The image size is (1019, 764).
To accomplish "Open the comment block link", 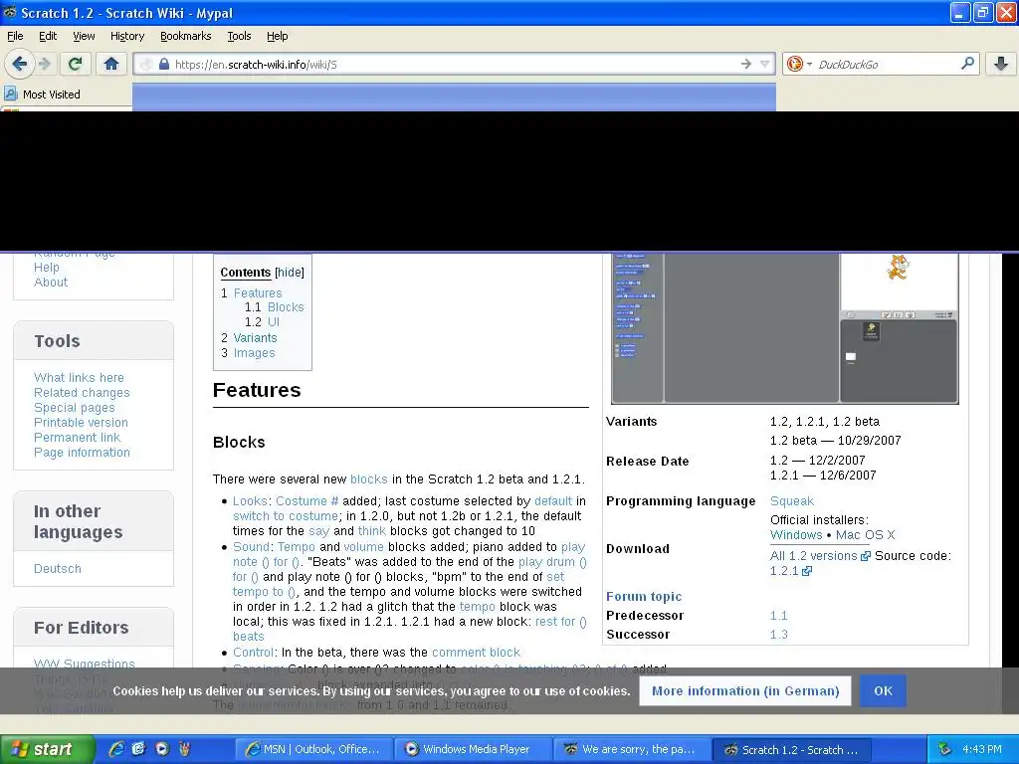I will (x=476, y=652).
